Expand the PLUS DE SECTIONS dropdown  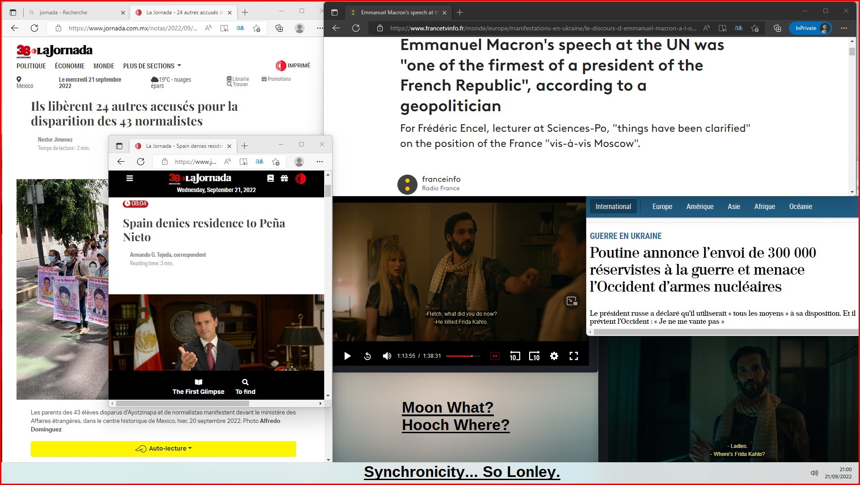[x=152, y=66]
